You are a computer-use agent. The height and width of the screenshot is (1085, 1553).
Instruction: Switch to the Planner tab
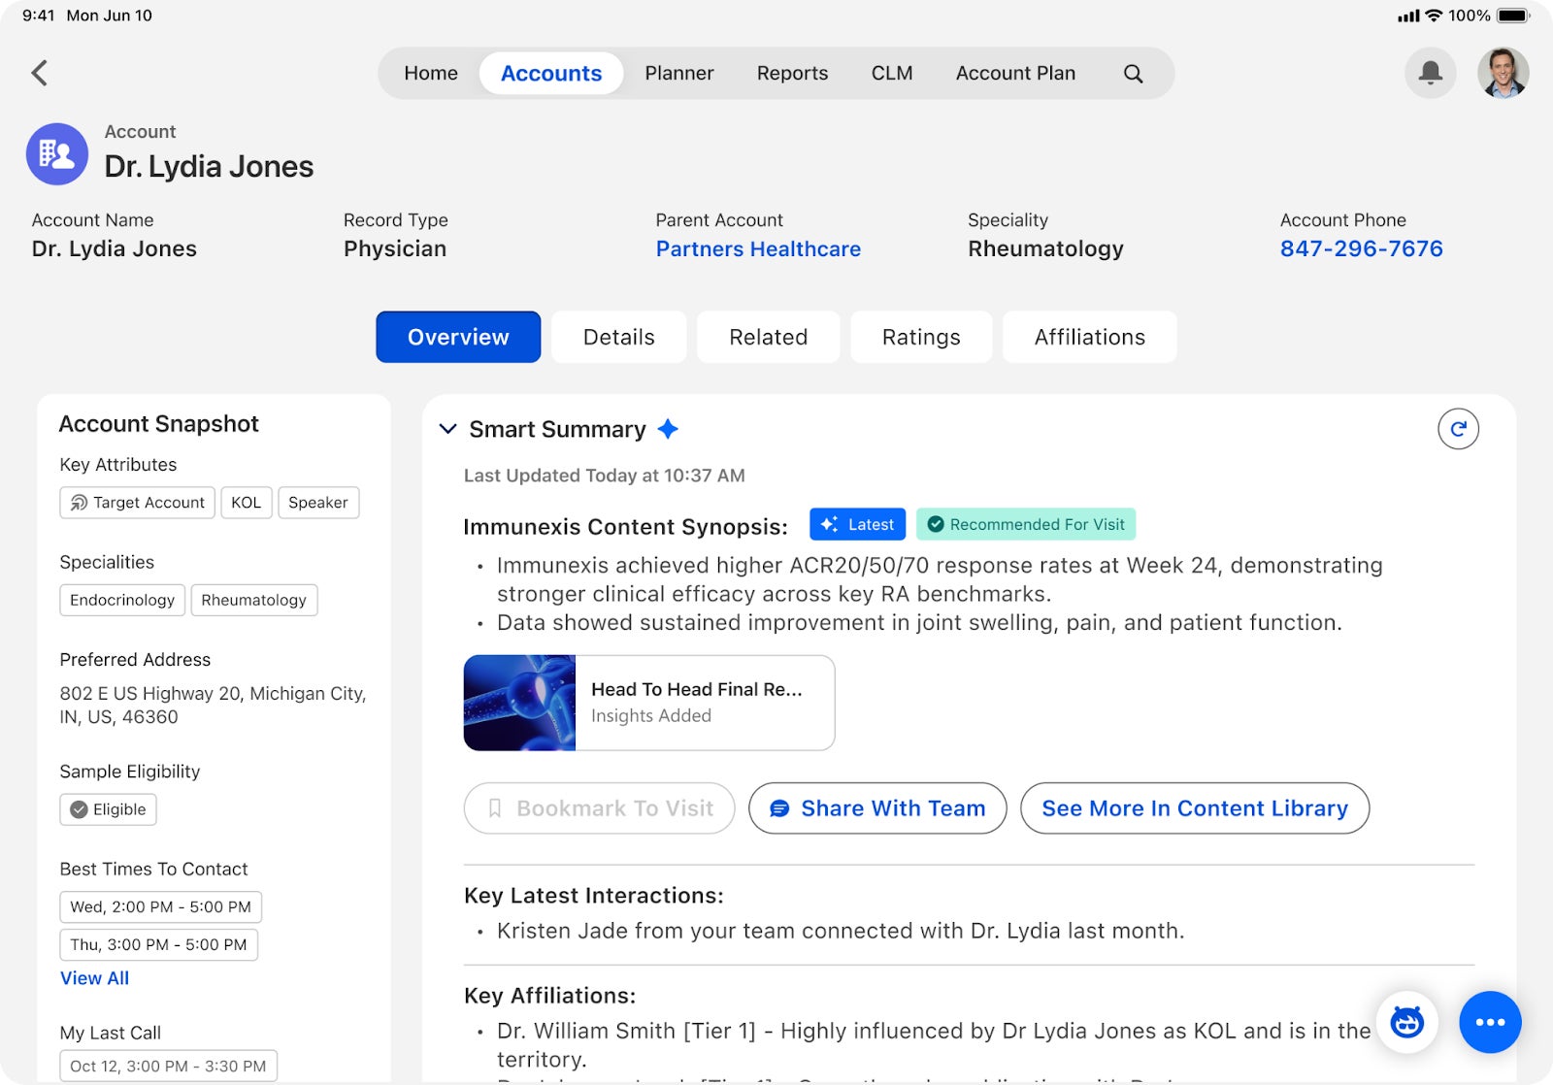click(x=678, y=74)
